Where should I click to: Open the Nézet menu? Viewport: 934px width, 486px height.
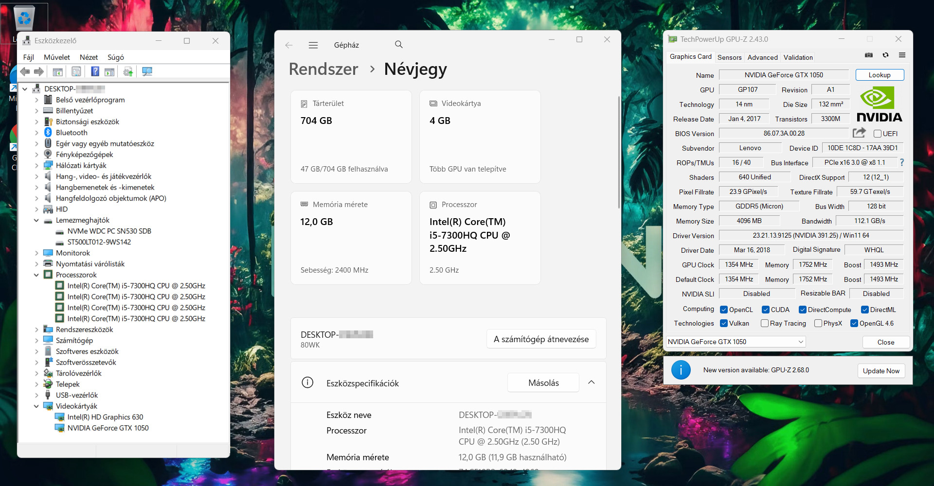(89, 57)
